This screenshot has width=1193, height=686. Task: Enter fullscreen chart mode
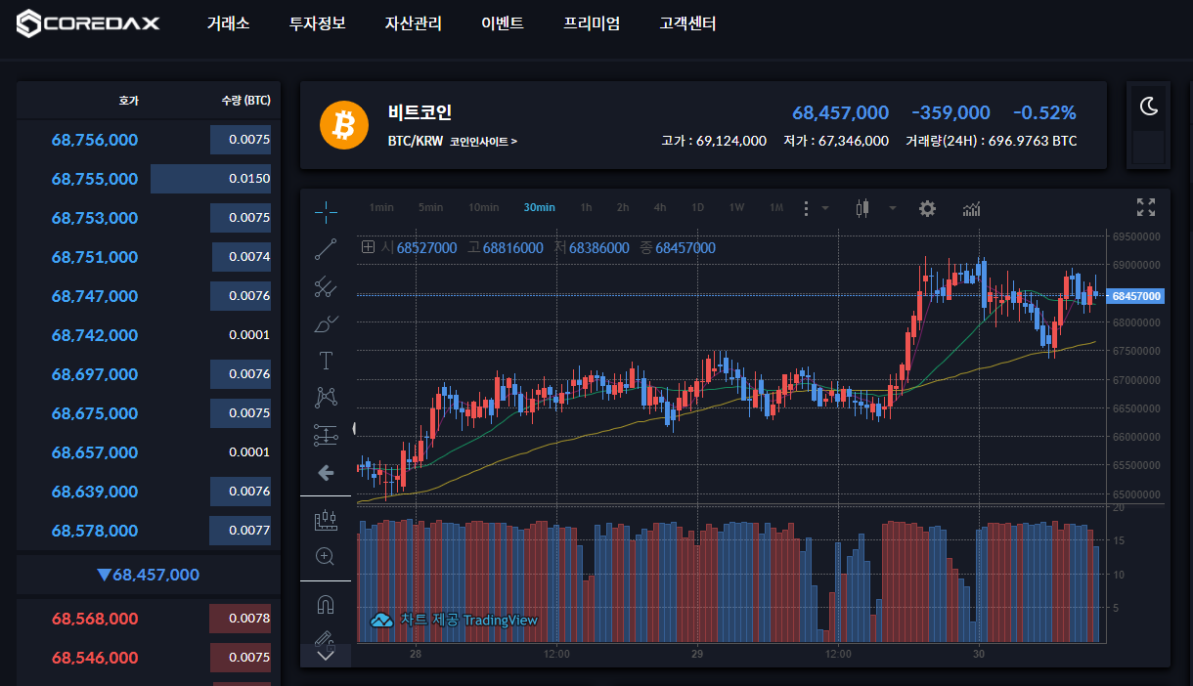tap(1146, 207)
